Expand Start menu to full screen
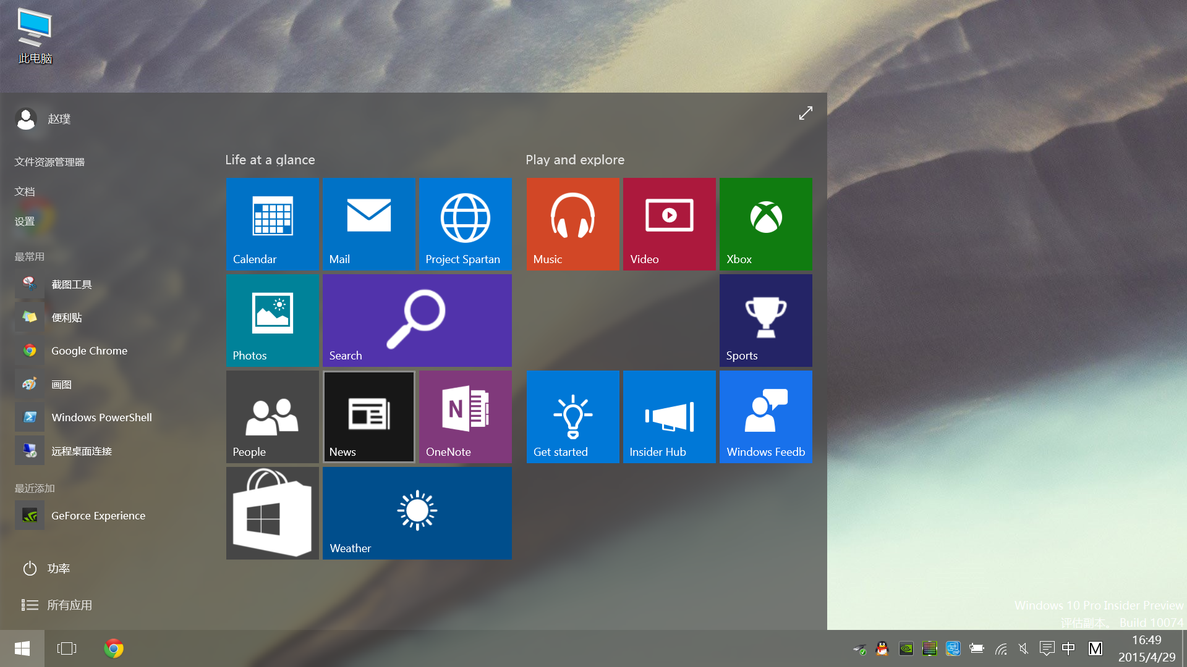This screenshot has height=667, width=1187. (805, 113)
